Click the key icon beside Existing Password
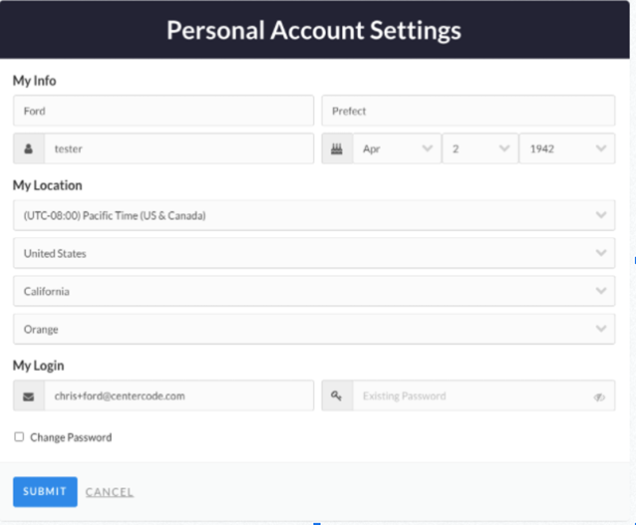The height and width of the screenshot is (525, 636). click(x=336, y=395)
